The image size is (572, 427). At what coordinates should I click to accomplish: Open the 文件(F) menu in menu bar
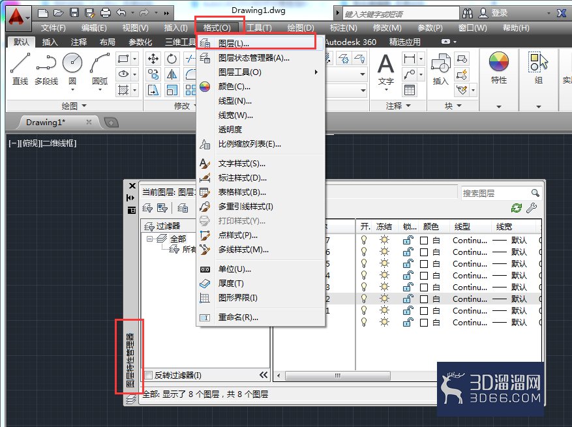click(x=53, y=28)
